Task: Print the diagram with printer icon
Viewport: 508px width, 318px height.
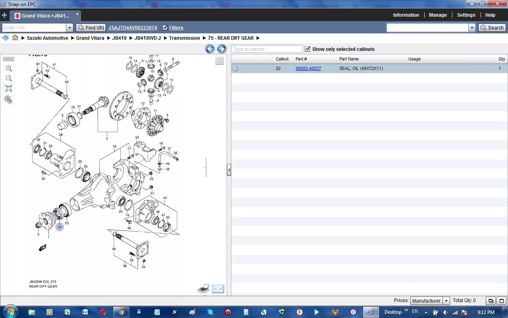Action: (x=204, y=289)
